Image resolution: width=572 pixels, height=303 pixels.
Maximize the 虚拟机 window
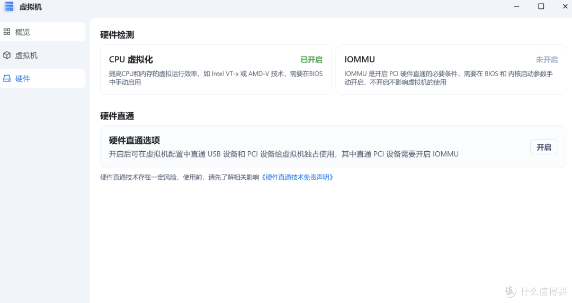(541, 6)
